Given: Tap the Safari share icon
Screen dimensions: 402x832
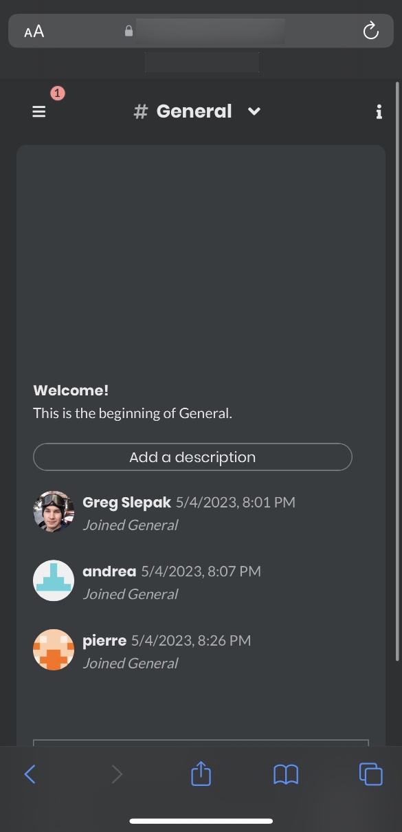Looking at the screenshot, I should point(201,774).
